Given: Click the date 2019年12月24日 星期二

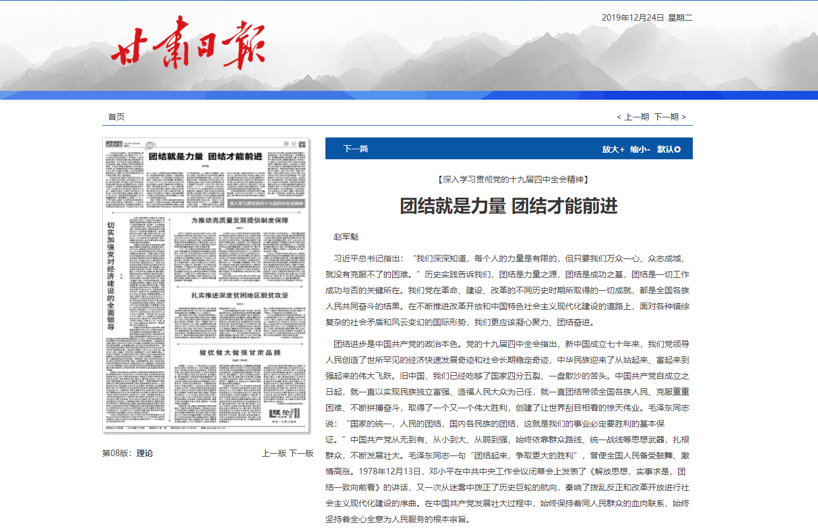Looking at the screenshot, I should [647, 18].
